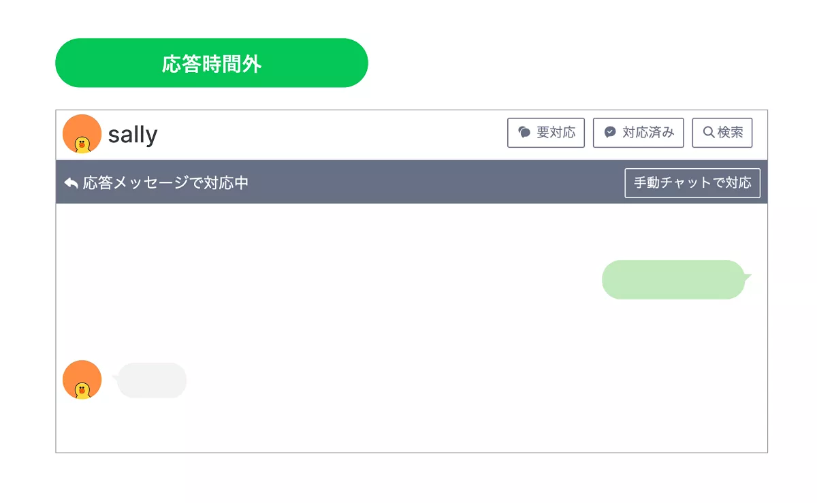Click the tail of the green bubble

pos(748,277)
